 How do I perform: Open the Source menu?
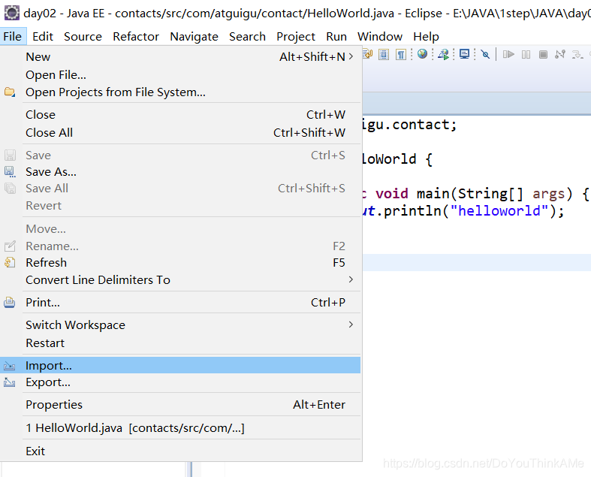(x=83, y=37)
